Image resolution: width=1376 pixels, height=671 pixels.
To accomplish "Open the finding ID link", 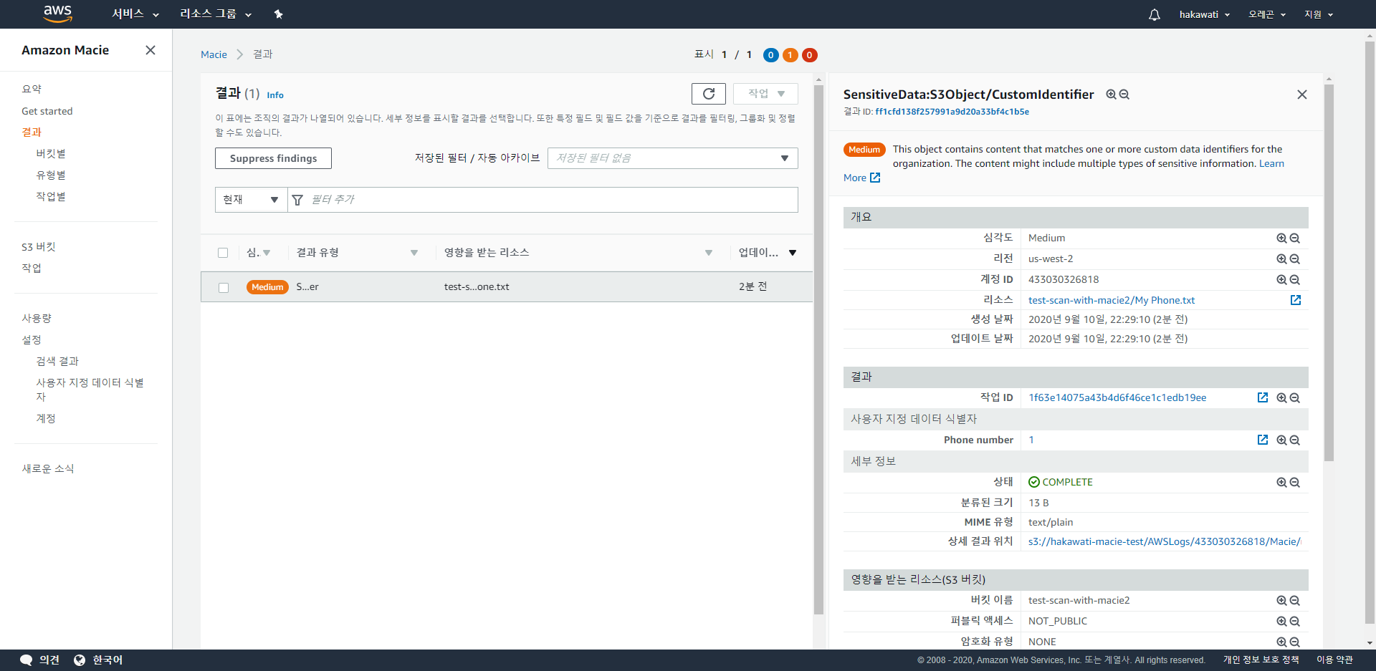I will (952, 112).
